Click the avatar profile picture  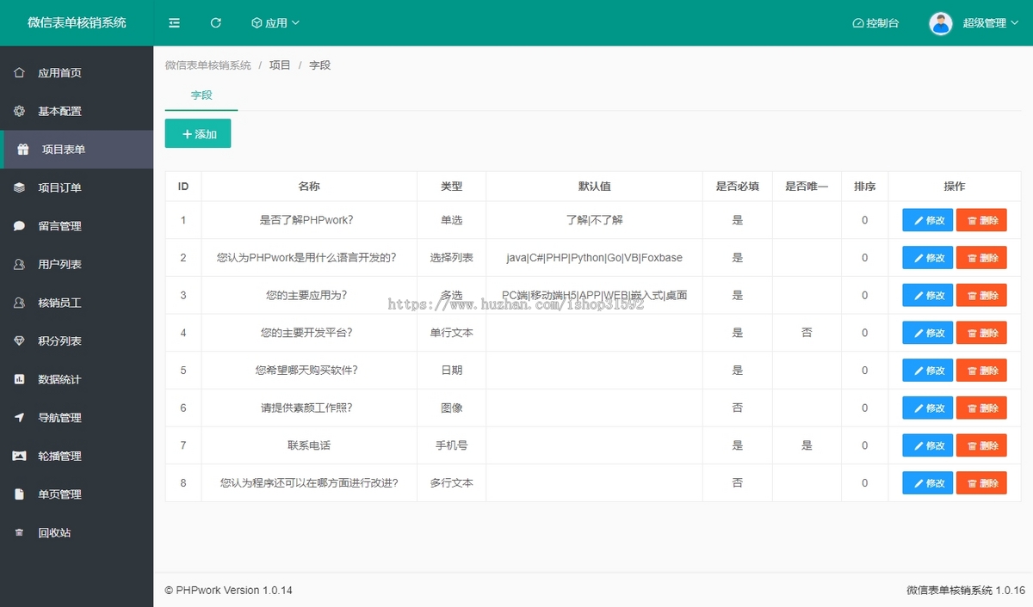[x=941, y=22]
